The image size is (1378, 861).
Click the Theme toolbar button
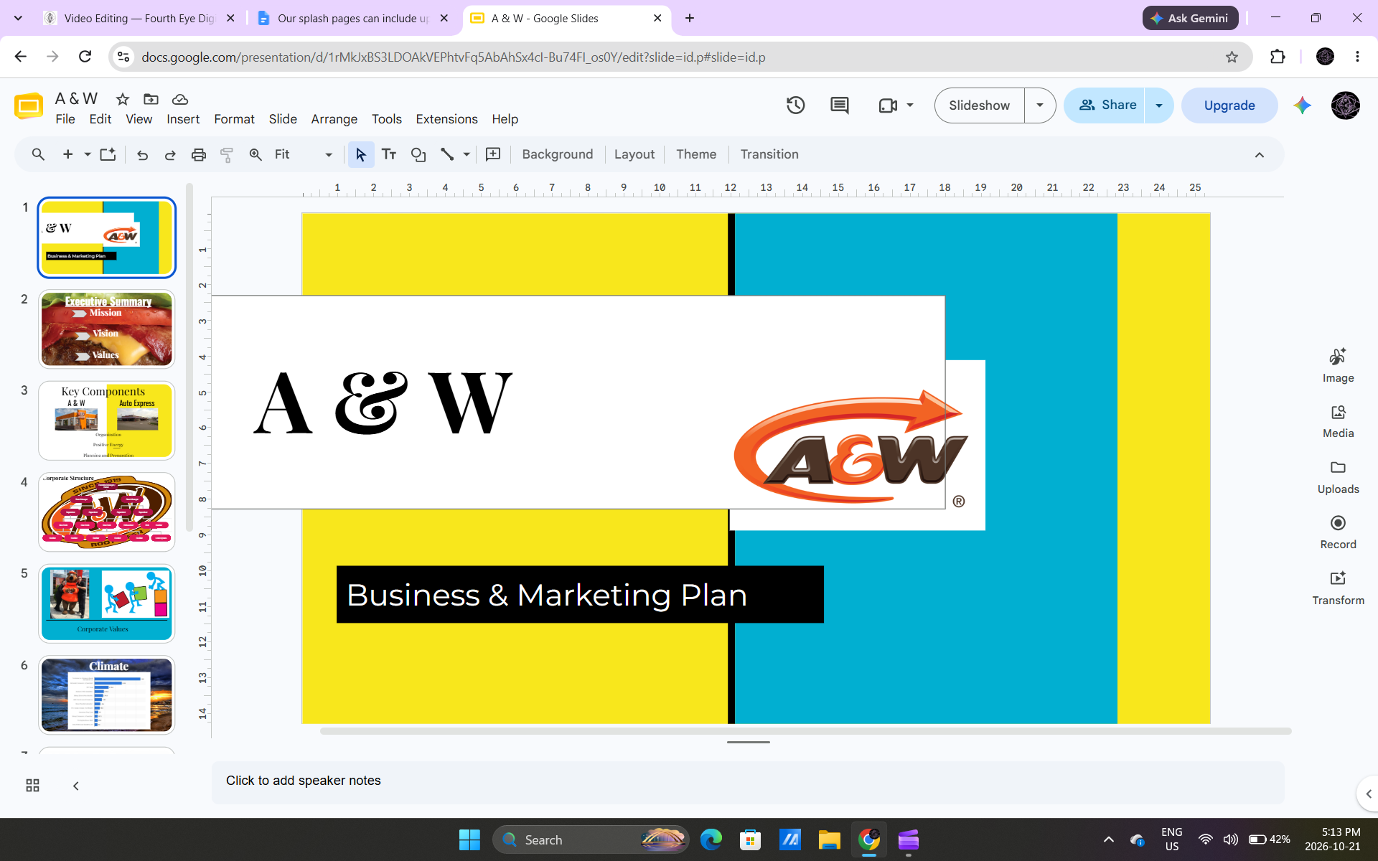click(x=695, y=154)
